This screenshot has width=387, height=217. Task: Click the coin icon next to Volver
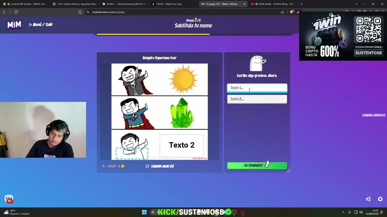(122, 166)
